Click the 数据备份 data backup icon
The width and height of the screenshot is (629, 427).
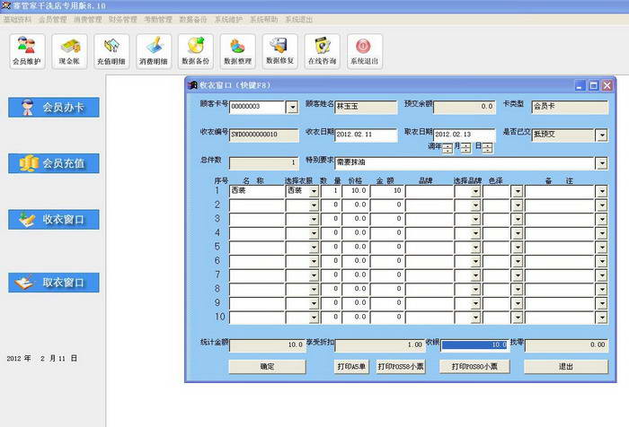coord(195,51)
